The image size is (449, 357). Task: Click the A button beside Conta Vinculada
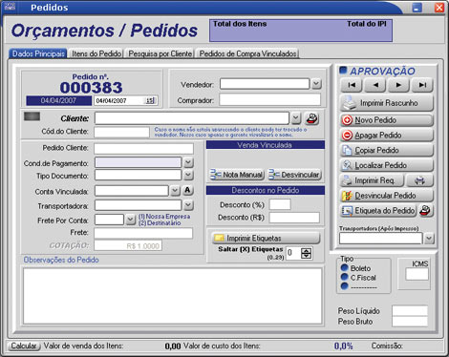click(x=187, y=191)
